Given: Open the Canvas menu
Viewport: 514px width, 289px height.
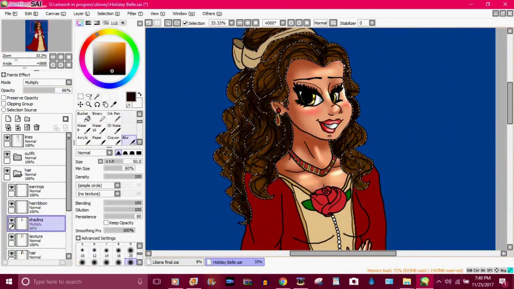Looking at the screenshot, I should coord(55,14).
